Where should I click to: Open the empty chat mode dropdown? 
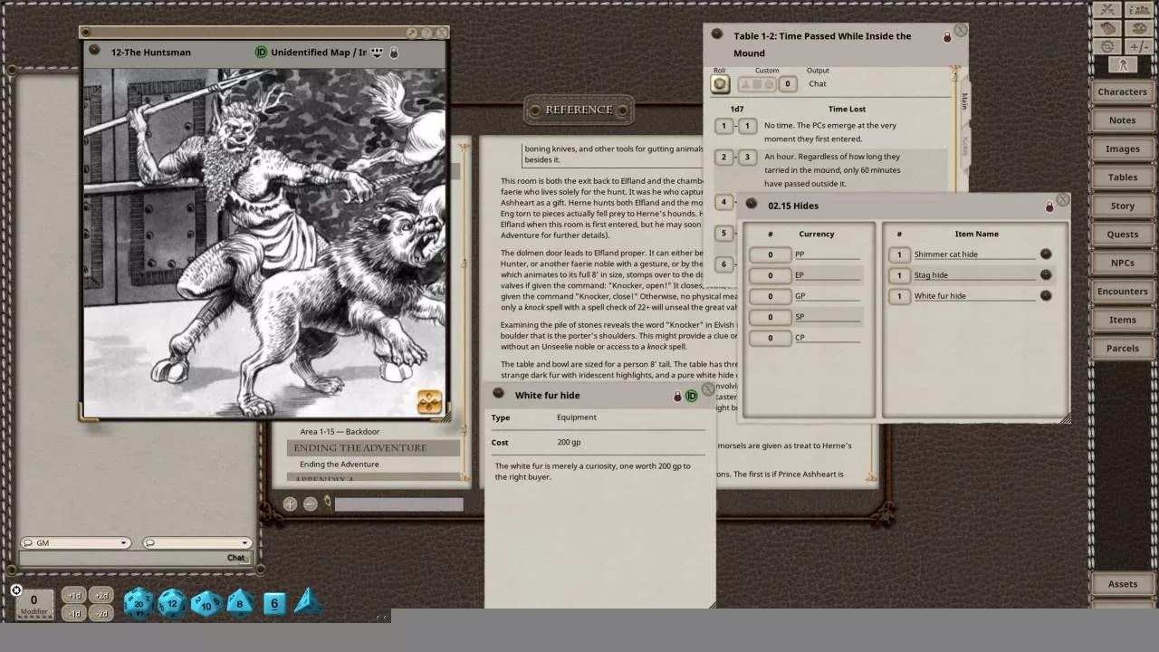(x=196, y=543)
